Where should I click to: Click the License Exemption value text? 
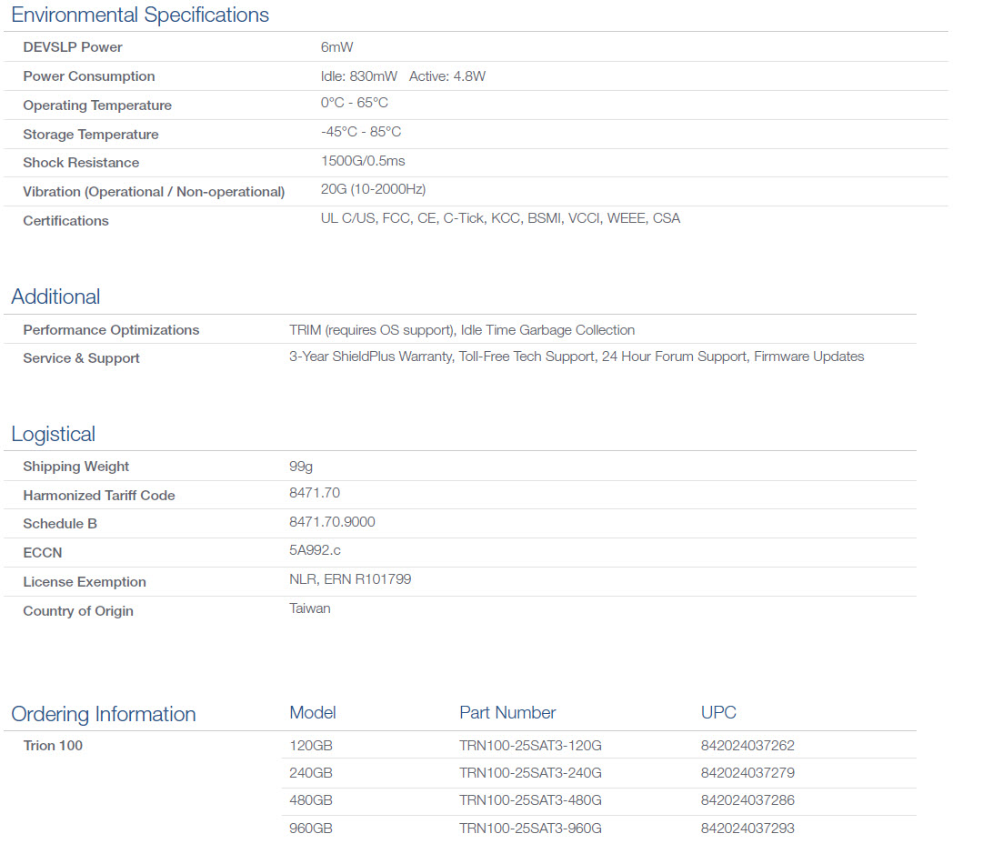click(x=350, y=579)
